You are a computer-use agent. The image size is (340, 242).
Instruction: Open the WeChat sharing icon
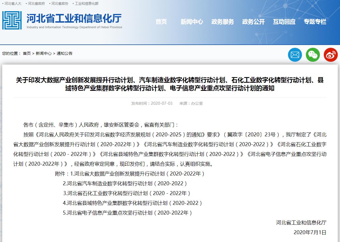click(x=313, y=55)
